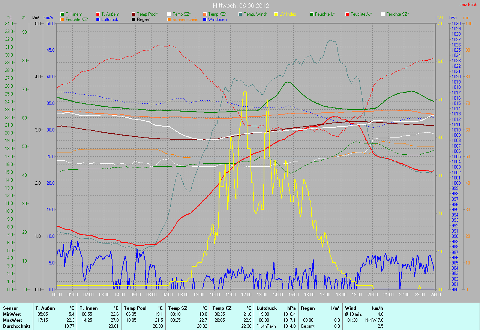The width and height of the screenshot is (480, 330).
Task: Click the green T. Innen legend square
Action: click(x=62, y=14)
